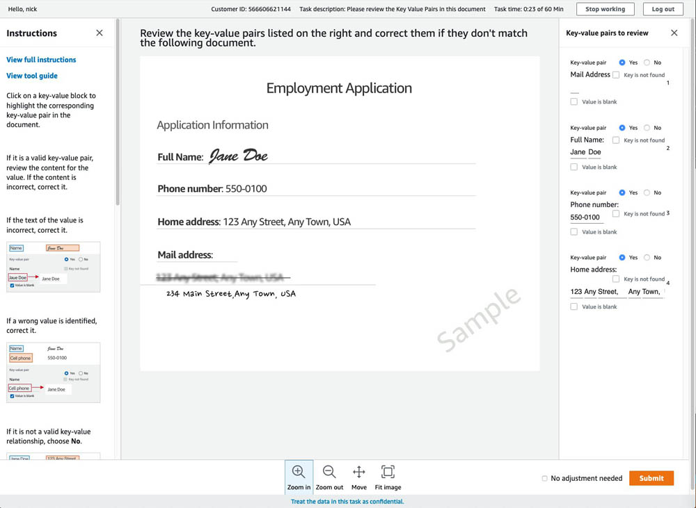Select No for the Phone number pair
696x508 pixels.
[x=647, y=192]
